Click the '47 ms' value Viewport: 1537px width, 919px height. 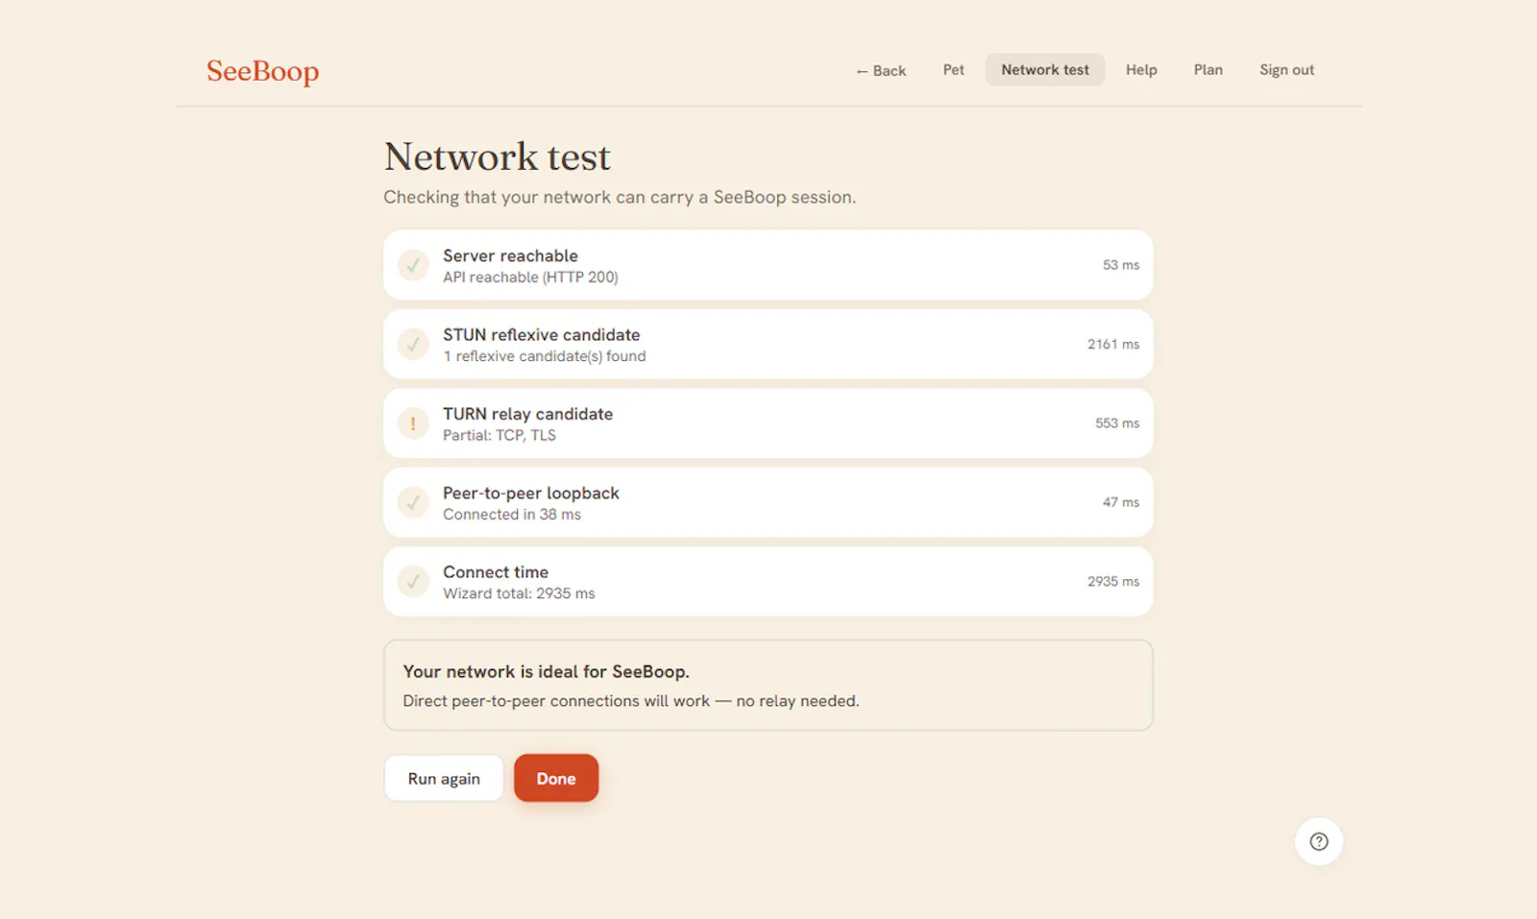coord(1120,502)
